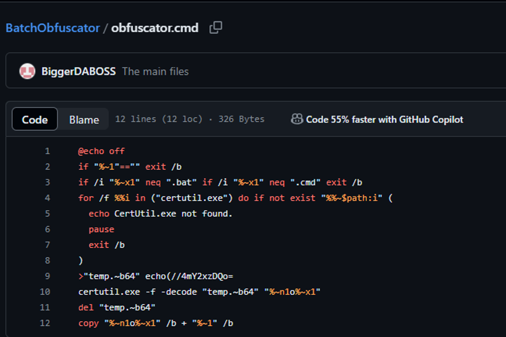Open 'Code 55% faster with GitHub Copilot' link
Image resolution: width=506 pixels, height=337 pixels.
click(384, 119)
